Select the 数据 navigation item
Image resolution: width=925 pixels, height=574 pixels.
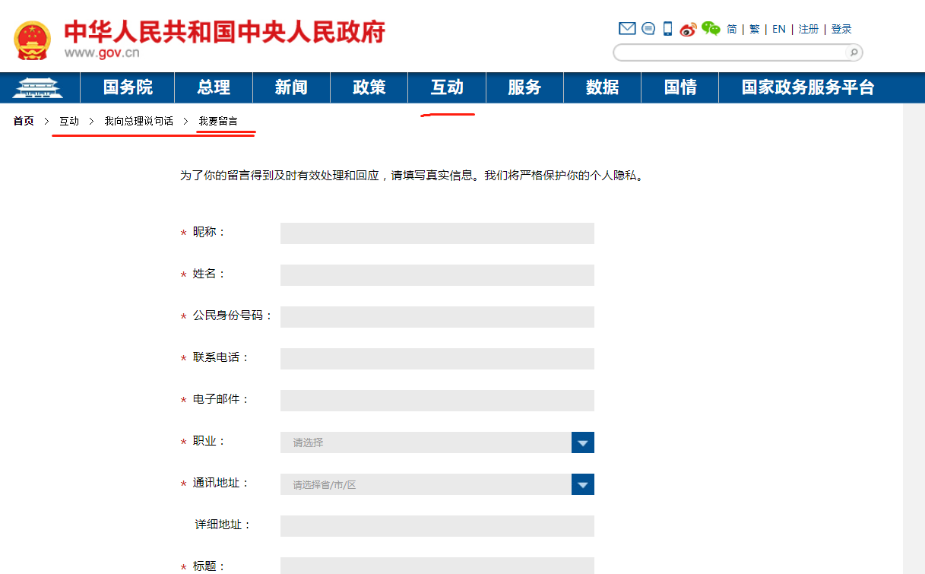601,87
